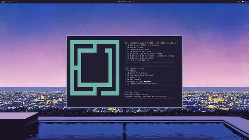Click the swap usage text 0 B / 15.48 GiB
This screenshot has height=140, width=249.
[x=138, y=60]
